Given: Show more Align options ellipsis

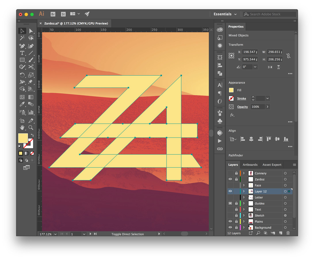Looking at the screenshot, I should click(290, 147).
